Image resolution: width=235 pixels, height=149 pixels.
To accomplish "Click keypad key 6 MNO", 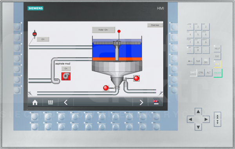I will point(206,34).
